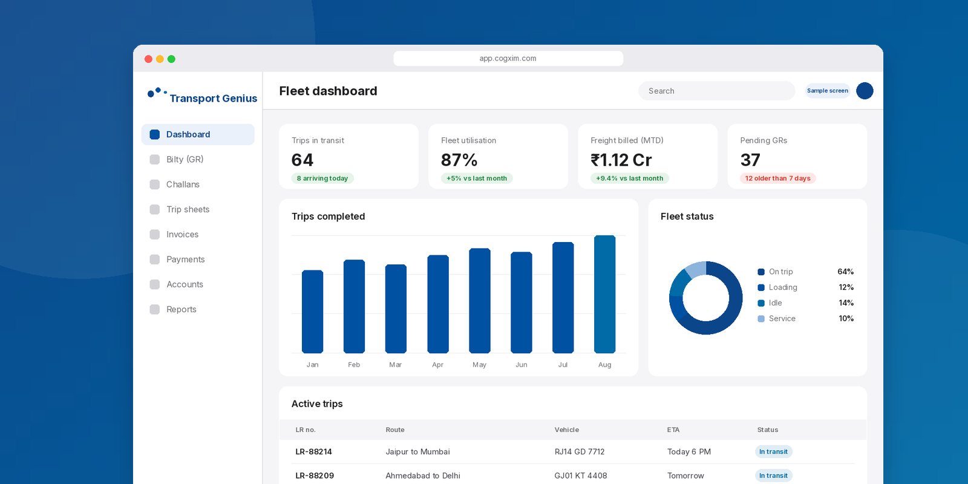The width and height of the screenshot is (968, 484).
Task: Open Trip sheets page
Action: (198, 209)
